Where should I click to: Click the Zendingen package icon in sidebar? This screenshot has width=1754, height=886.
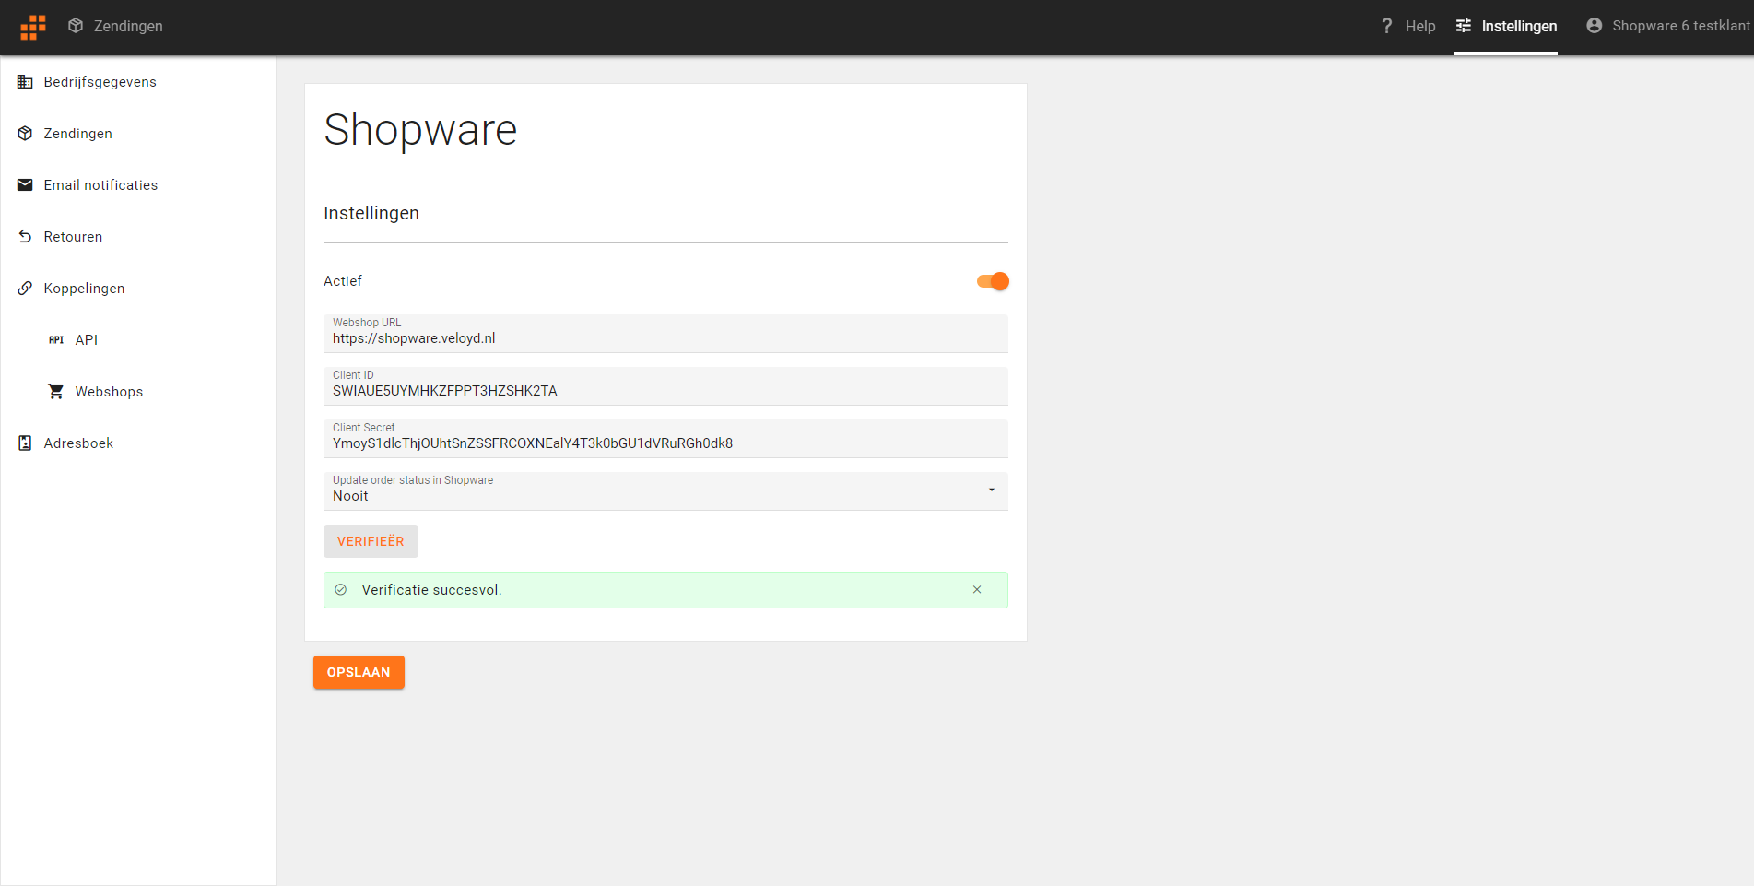(x=25, y=134)
